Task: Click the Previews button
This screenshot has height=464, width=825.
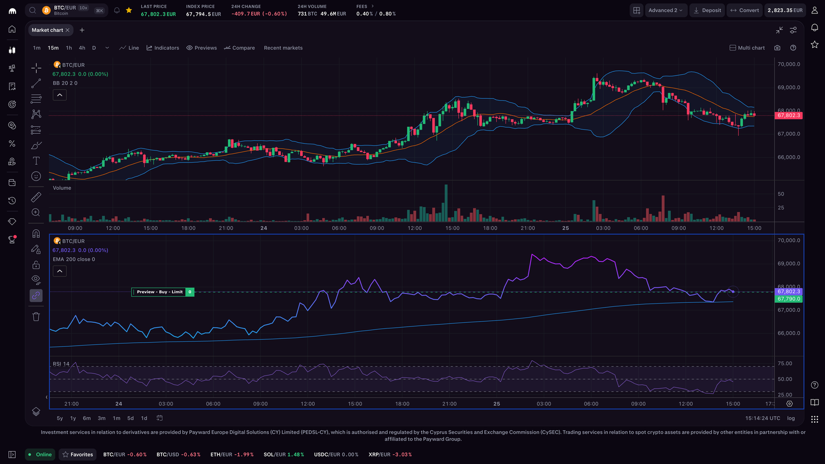Action: coord(201,48)
